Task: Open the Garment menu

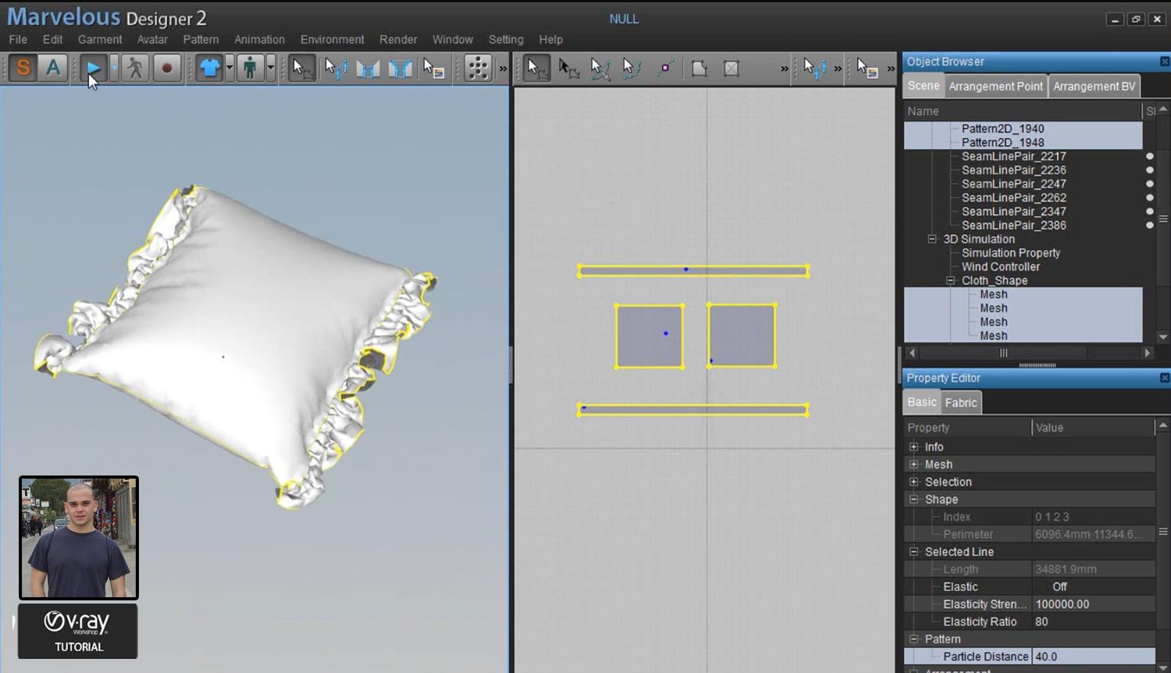Action: (100, 39)
